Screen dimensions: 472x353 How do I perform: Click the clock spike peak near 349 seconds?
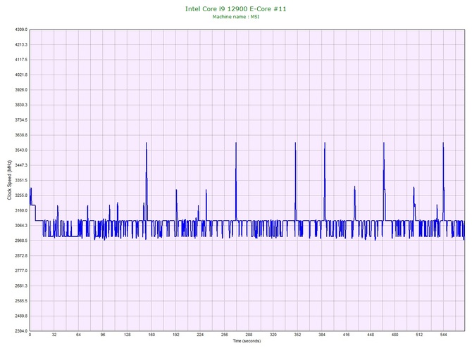pos(295,143)
